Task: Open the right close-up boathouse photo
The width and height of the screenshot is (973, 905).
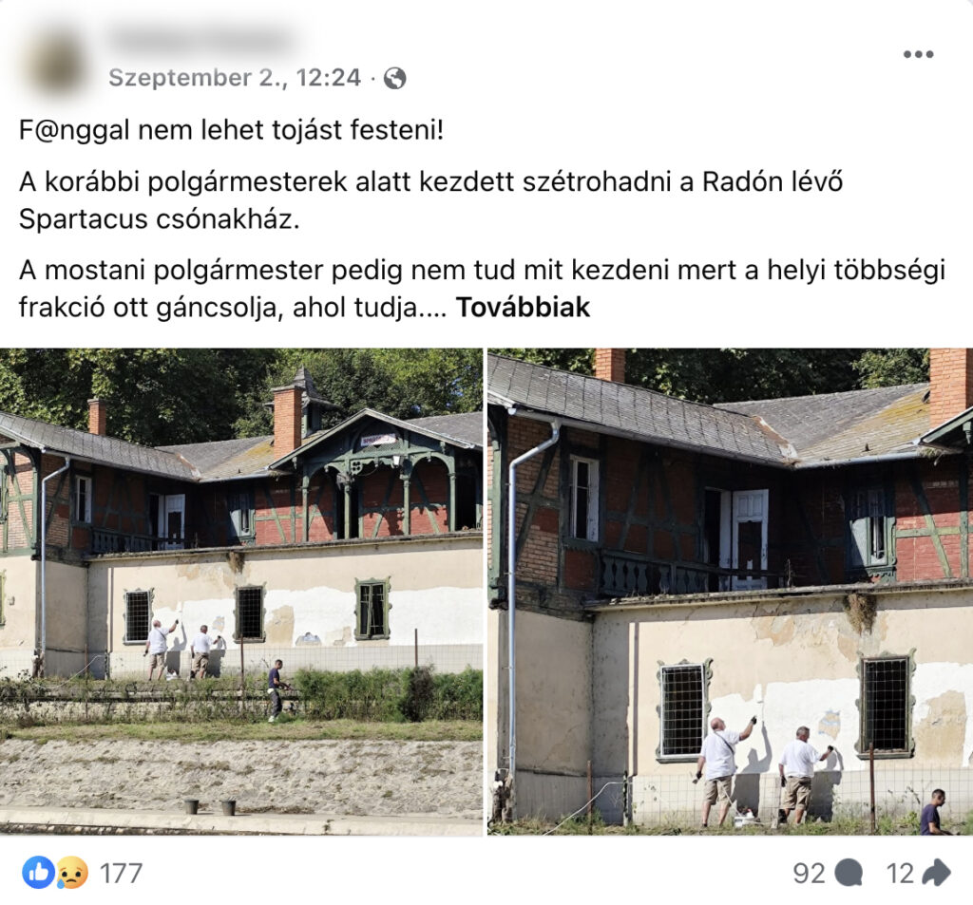Action: (731, 592)
